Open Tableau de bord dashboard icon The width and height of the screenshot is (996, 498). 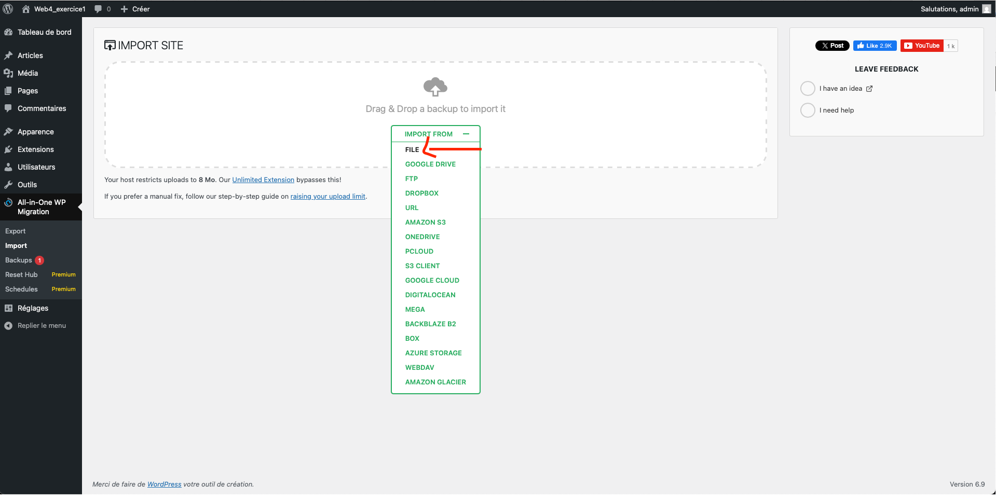click(x=8, y=32)
